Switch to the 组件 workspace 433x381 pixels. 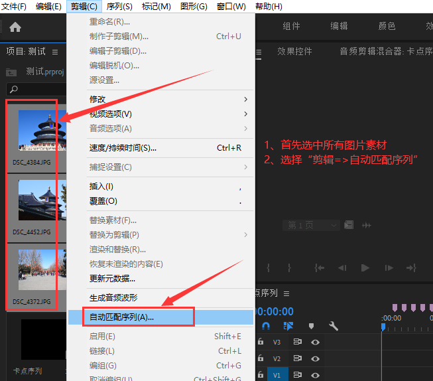(291, 27)
